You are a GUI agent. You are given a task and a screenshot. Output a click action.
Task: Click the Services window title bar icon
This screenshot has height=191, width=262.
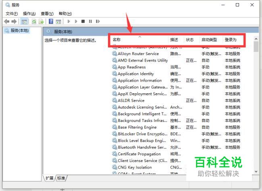(8, 5)
